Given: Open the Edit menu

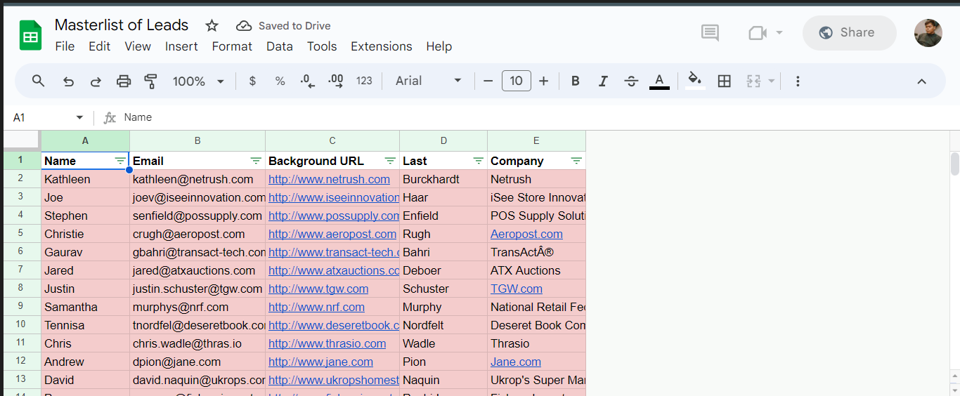Looking at the screenshot, I should 99,46.
